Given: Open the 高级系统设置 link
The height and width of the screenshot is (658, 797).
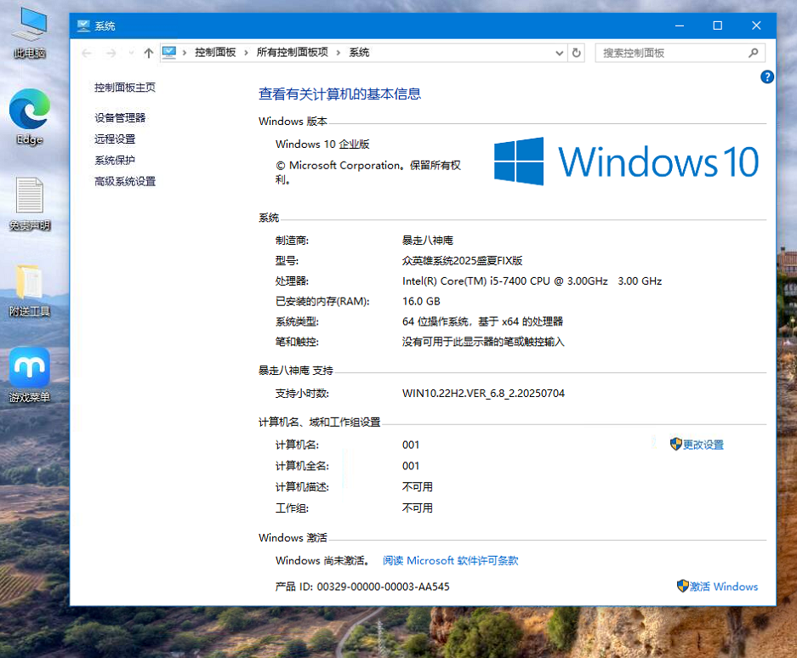Looking at the screenshot, I should point(125,181).
